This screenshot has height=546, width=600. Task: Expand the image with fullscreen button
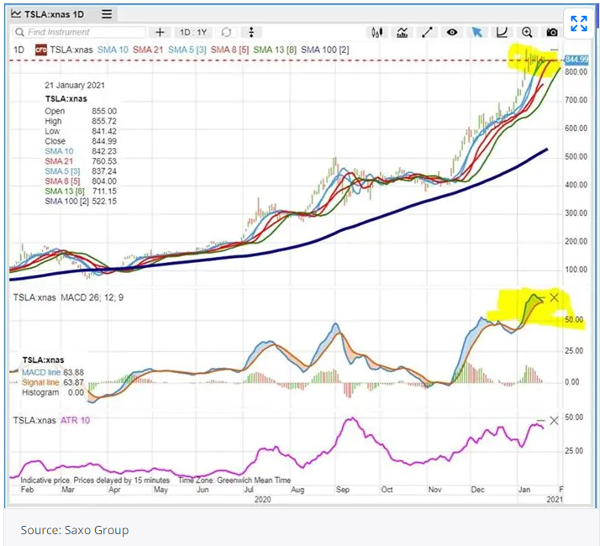click(x=578, y=24)
